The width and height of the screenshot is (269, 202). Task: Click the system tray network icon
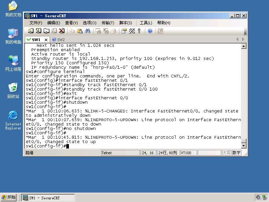(264, 198)
